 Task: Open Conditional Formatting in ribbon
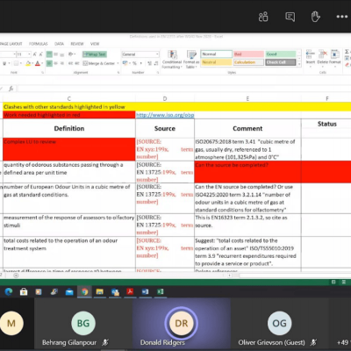172,60
